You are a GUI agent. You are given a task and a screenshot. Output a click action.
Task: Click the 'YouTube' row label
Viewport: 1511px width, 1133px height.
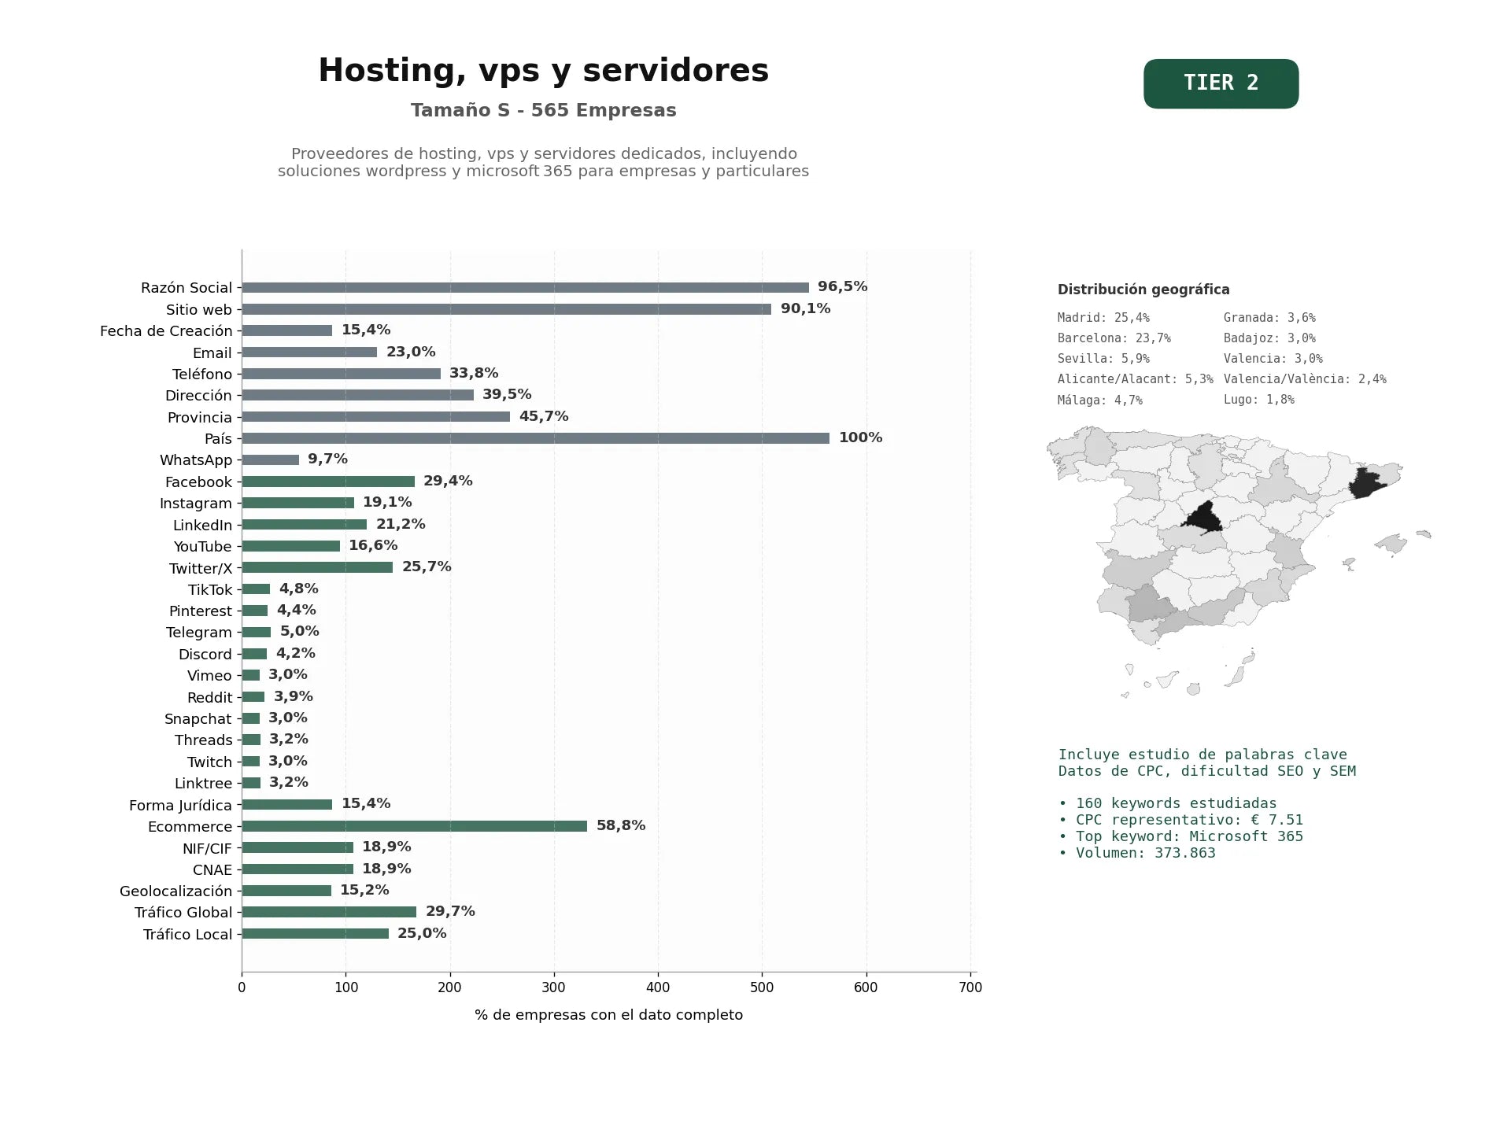click(x=203, y=546)
